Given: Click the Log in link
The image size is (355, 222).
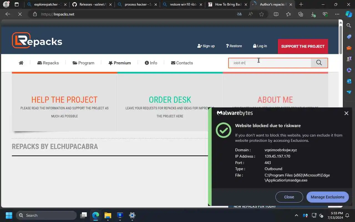Looking at the screenshot, I should point(260,46).
